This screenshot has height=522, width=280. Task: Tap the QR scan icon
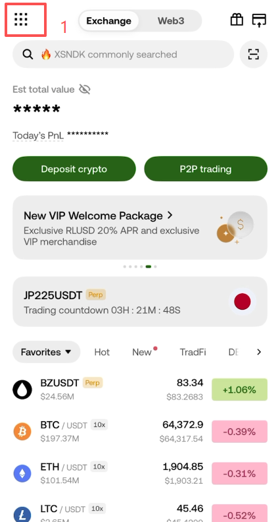(254, 54)
